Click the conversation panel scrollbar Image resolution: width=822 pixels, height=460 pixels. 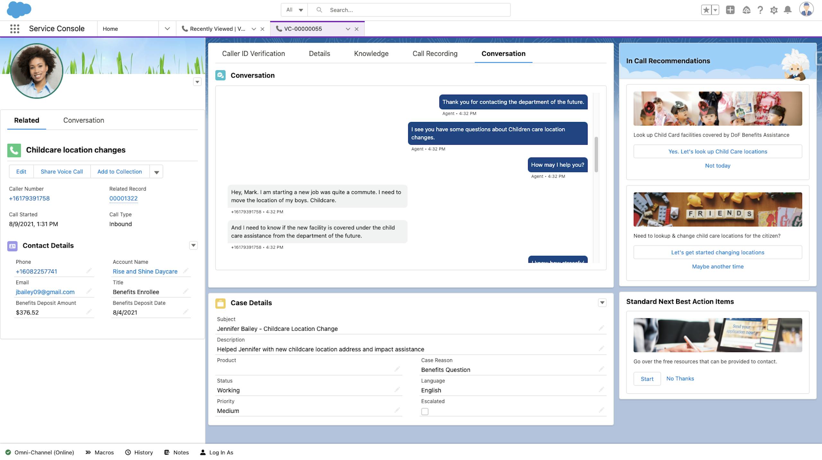pos(596,155)
